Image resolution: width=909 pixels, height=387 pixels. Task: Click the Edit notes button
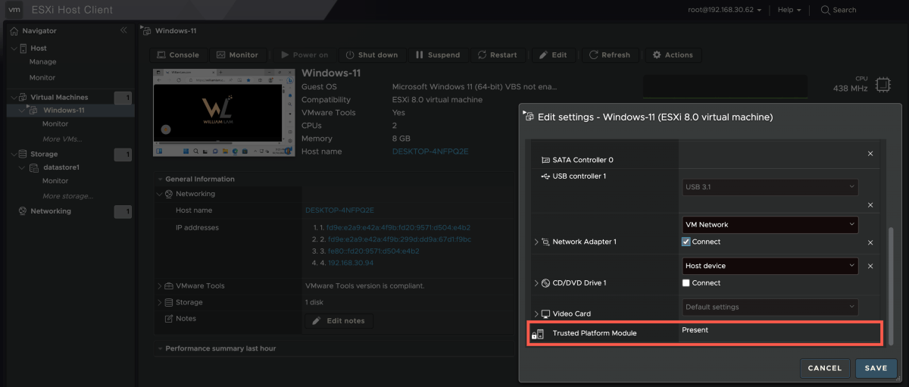coord(339,321)
